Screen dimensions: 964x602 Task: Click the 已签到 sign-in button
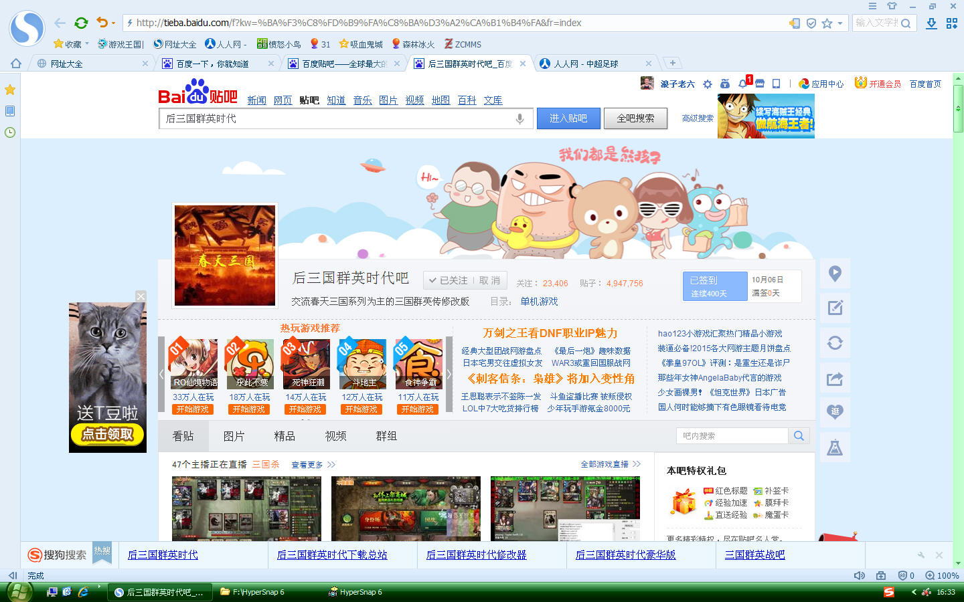(715, 286)
